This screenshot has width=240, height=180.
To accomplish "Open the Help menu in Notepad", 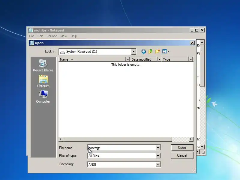I will tap(73, 36).
